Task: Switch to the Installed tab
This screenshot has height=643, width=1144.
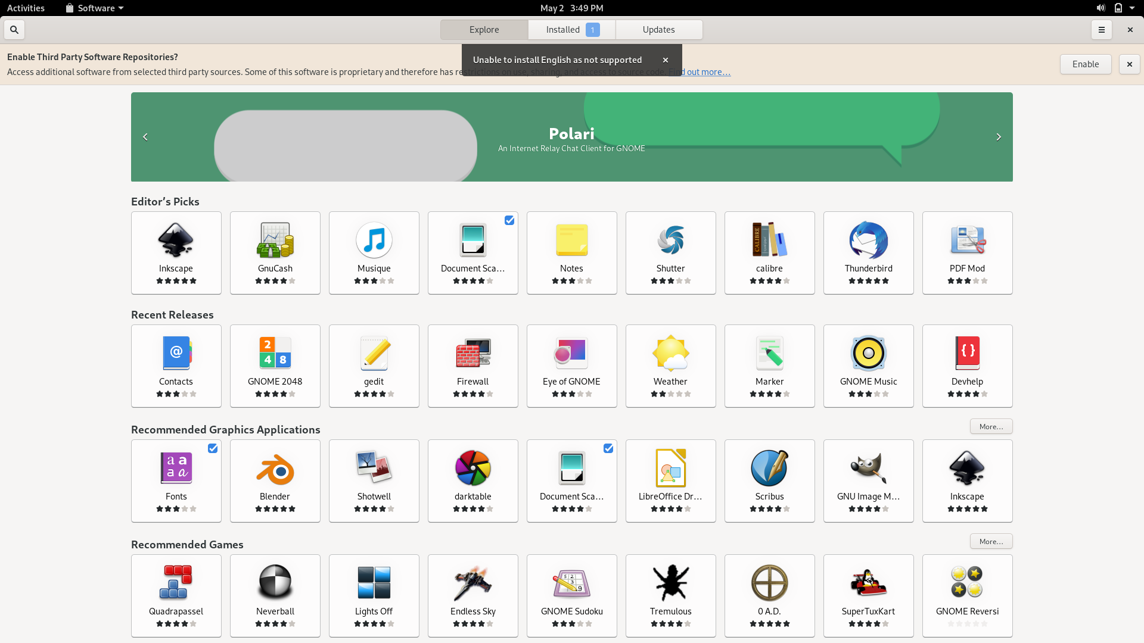Action: [572, 30]
